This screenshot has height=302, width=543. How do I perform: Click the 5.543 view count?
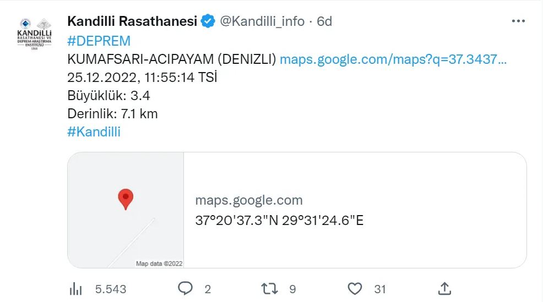pyautogui.click(x=111, y=289)
